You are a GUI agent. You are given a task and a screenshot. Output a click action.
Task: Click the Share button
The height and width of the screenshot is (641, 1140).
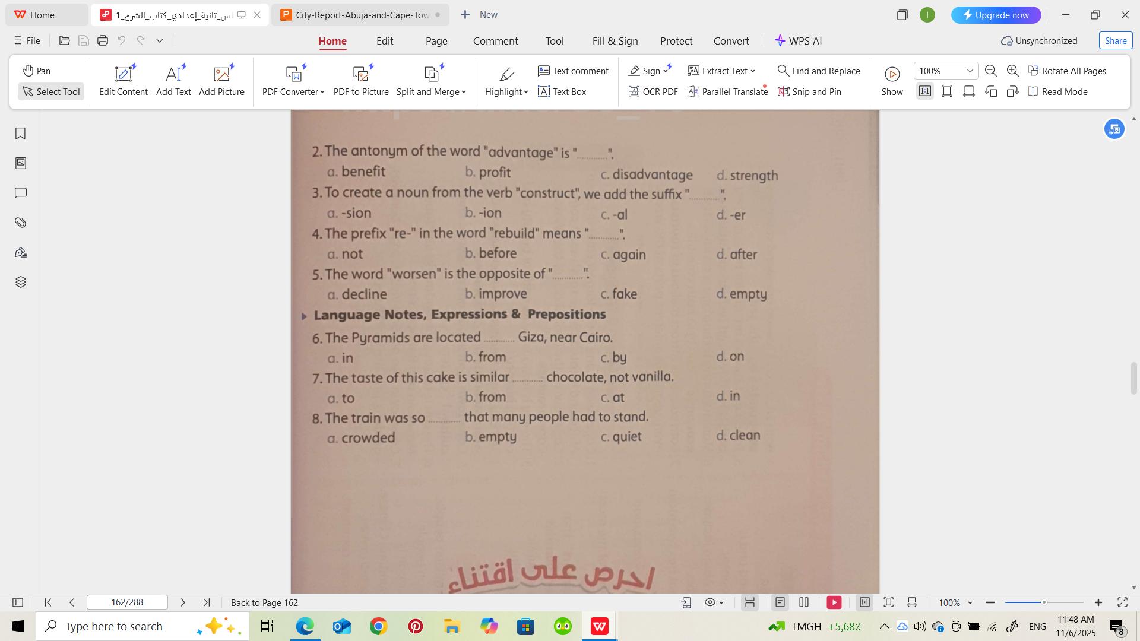pyautogui.click(x=1115, y=40)
